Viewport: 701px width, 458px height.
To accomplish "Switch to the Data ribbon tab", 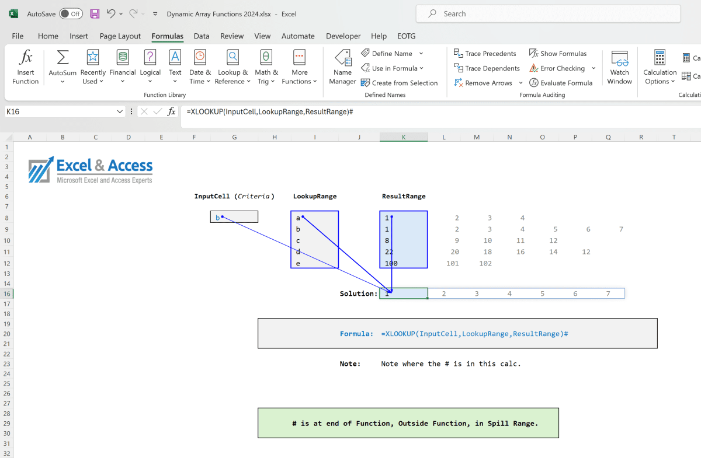I will [202, 36].
